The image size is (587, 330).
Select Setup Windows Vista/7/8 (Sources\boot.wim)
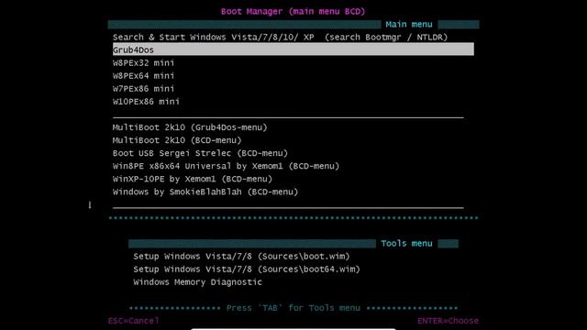[x=241, y=257]
